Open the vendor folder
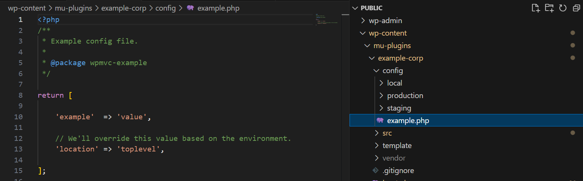Image resolution: width=583 pixels, height=181 pixels. (x=394, y=158)
